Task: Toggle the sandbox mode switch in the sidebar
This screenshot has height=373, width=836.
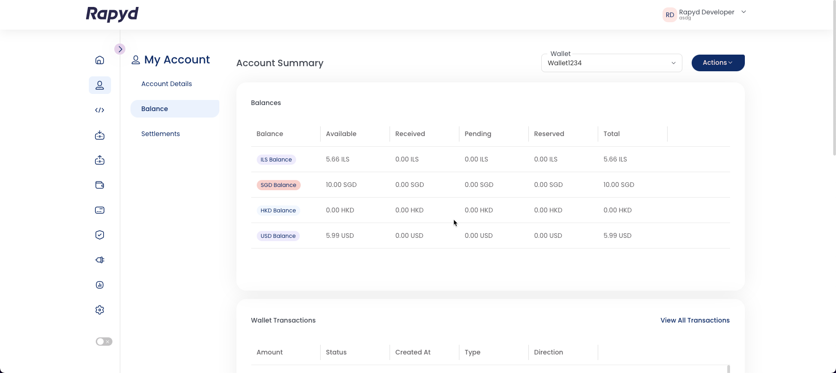Action: [104, 342]
